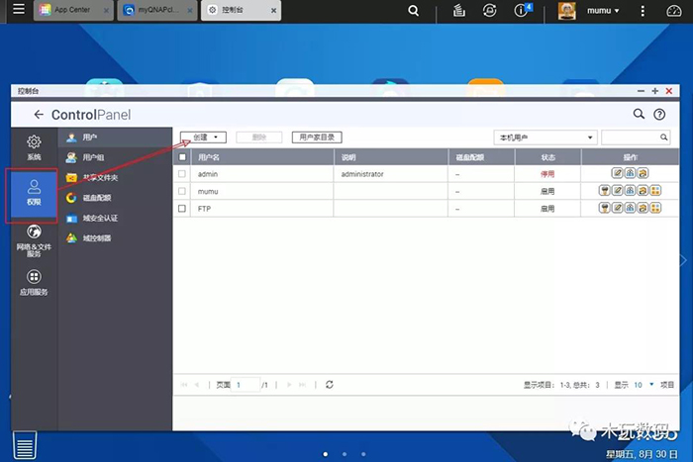Open the mumu account dropdown
This screenshot has width=693, height=462.
603,11
